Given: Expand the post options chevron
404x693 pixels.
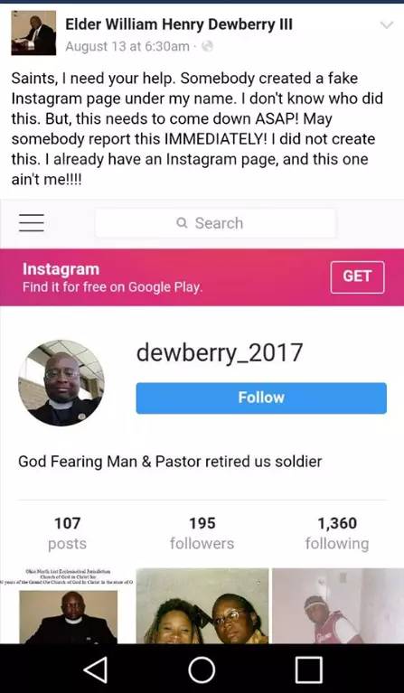Looking at the screenshot, I should coord(387,25).
